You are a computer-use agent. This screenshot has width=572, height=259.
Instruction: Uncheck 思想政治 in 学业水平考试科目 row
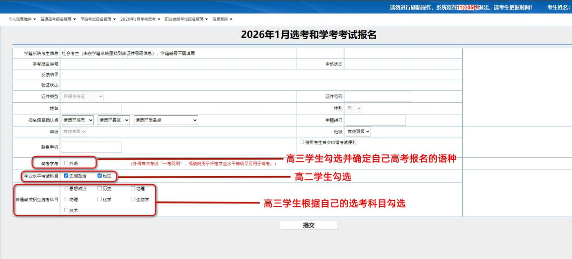point(66,176)
